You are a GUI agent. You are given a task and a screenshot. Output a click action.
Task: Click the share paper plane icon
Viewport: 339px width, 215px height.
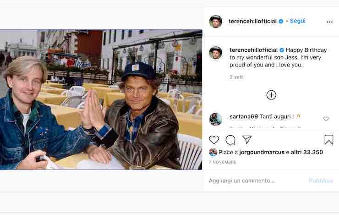[247, 140]
